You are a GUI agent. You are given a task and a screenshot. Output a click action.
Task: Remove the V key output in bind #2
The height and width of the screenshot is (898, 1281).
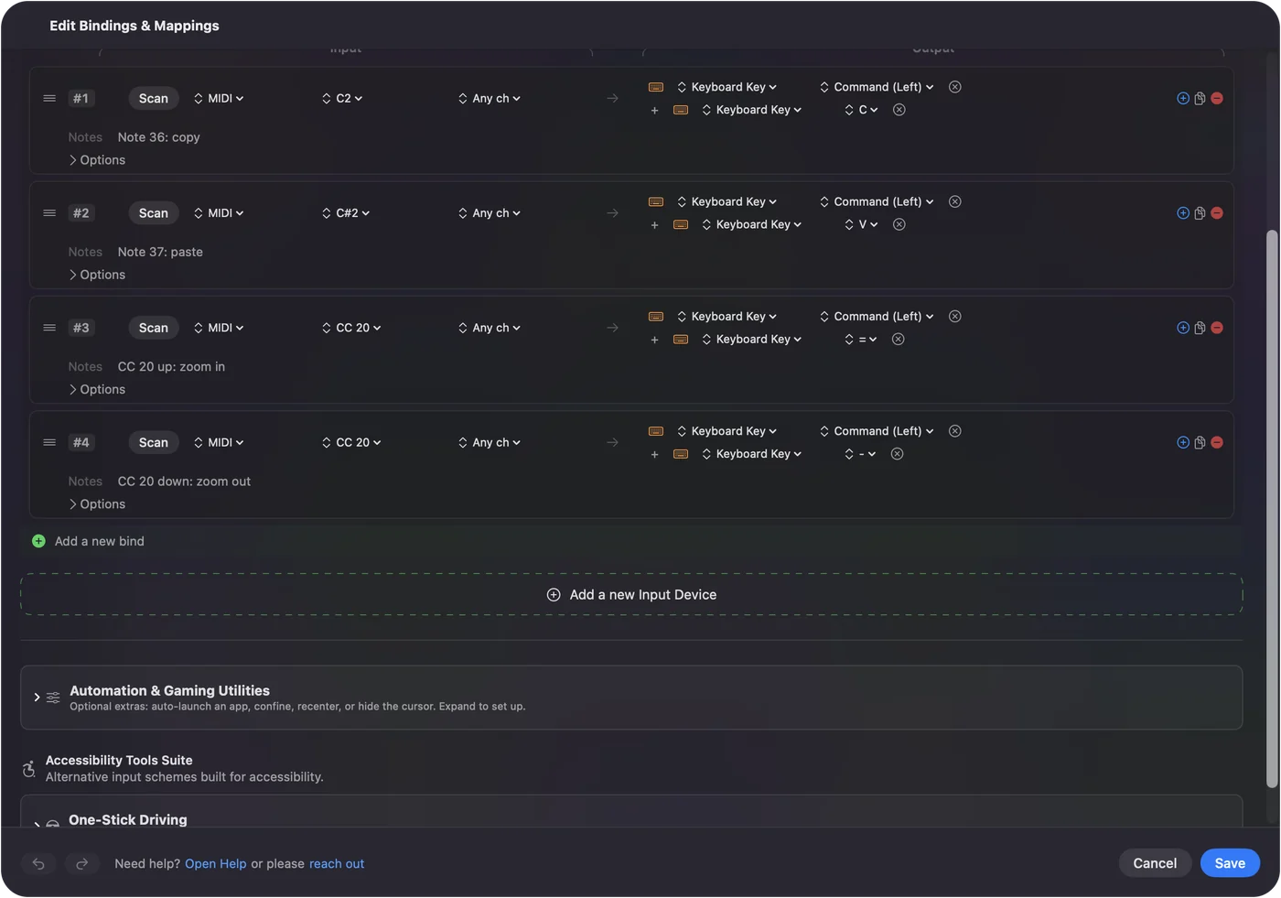coord(899,224)
